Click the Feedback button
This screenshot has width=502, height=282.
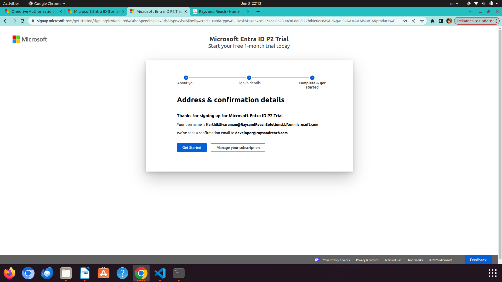pos(478,260)
